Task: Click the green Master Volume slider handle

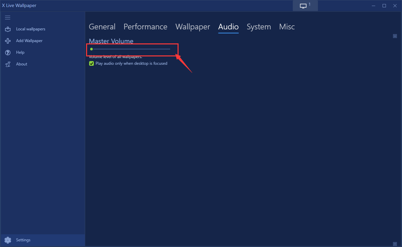Action: (x=91, y=49)
